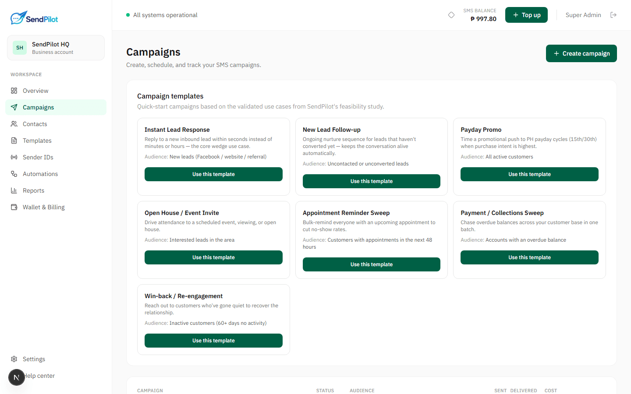Click the DELIVERED column header
This screenshot has height=394, width=631.
[x=524, y=390]
